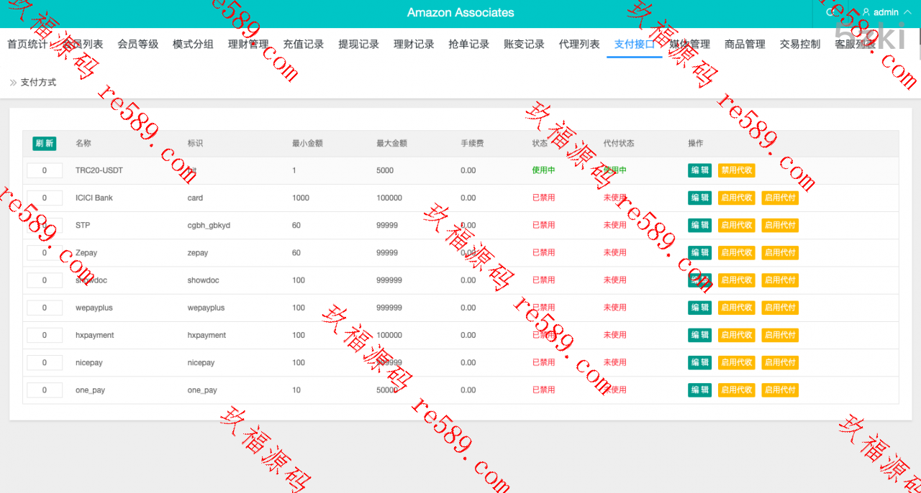Open the 充值记录 tab

coord(304,44)
